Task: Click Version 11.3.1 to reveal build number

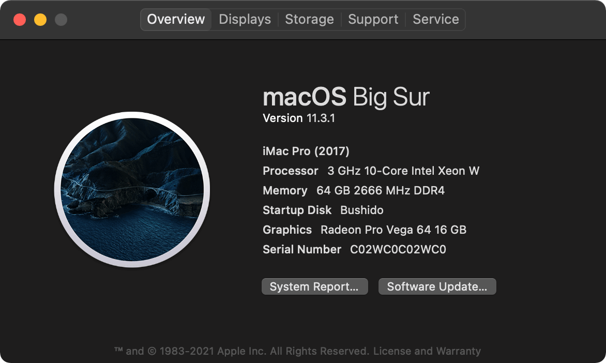Action: tap(299, 118)
